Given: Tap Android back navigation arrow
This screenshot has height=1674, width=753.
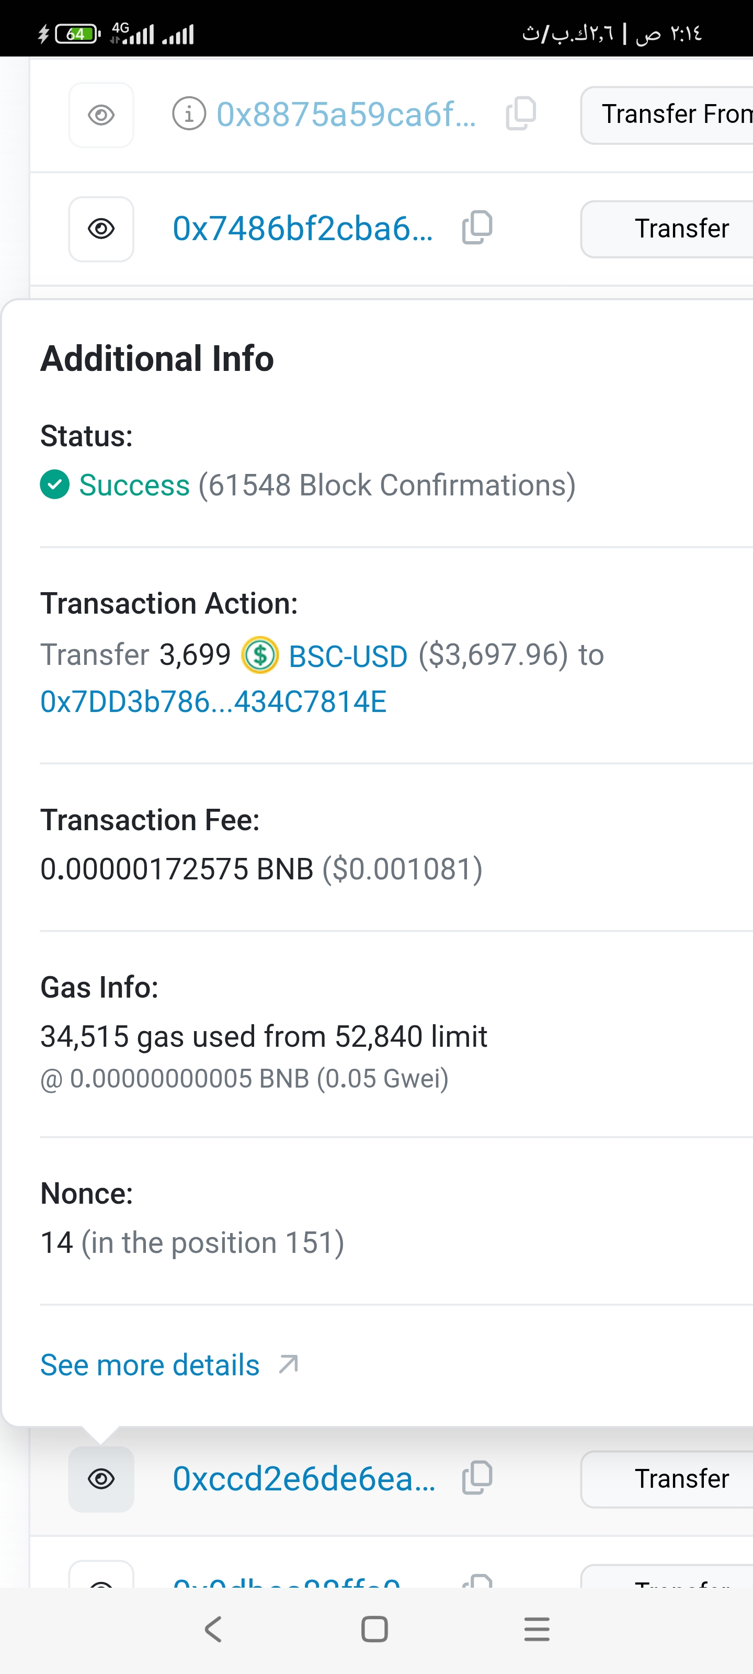Looking at the screenshot, I should tap(213, 1629).
